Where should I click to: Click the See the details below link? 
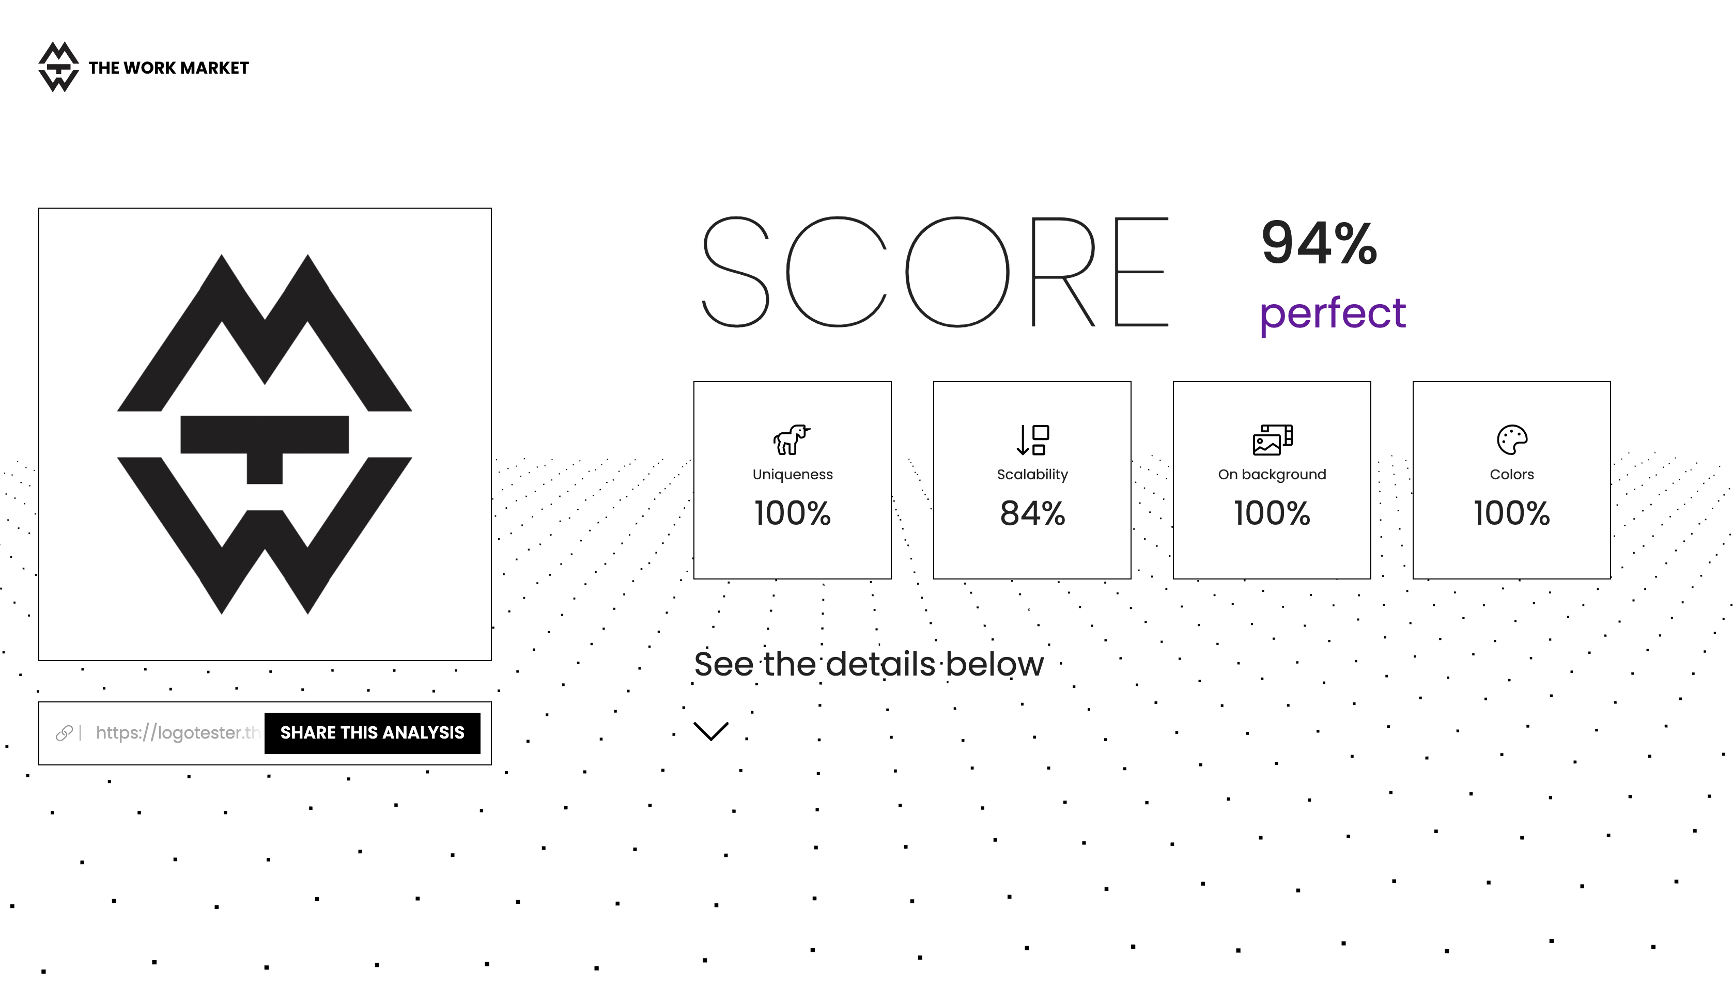pos(869,663)
